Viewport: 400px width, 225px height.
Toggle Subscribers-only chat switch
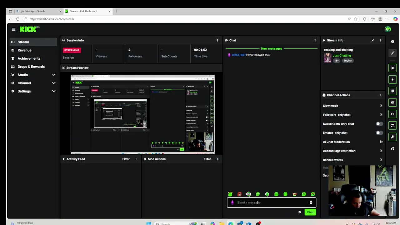pyautogui.click(x=379, y=124)
